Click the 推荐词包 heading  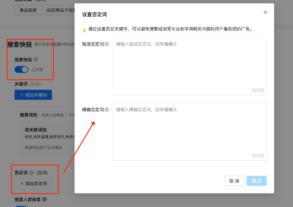click(28, 115)
